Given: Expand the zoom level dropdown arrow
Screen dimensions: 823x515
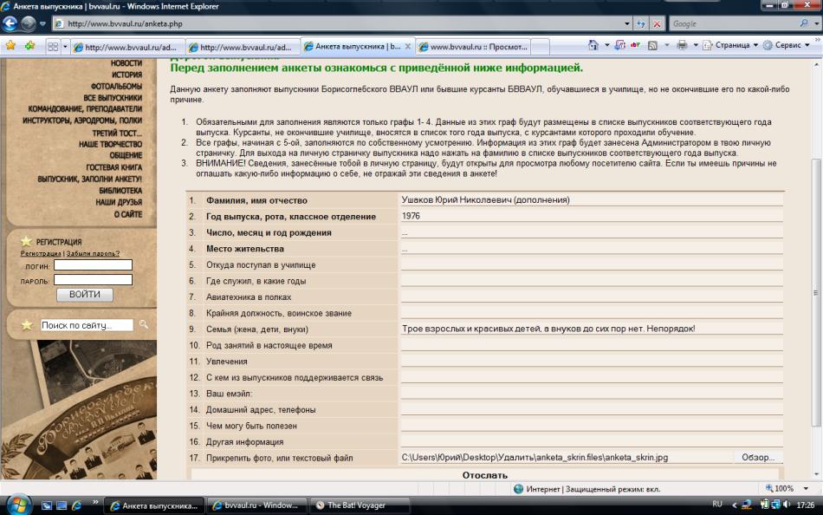Looking at the screenshot, I should (x=807, y=488).
